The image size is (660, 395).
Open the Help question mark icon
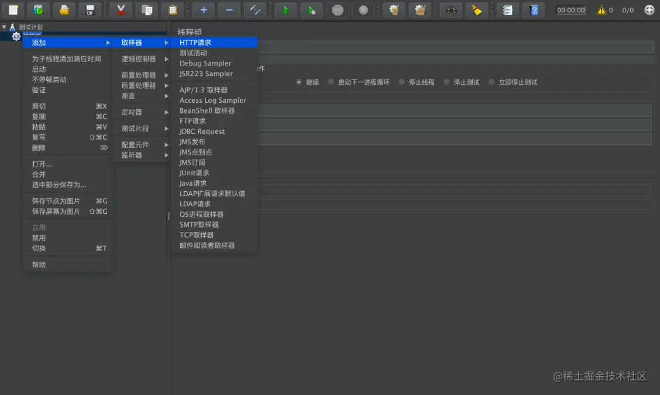[534, 10]
